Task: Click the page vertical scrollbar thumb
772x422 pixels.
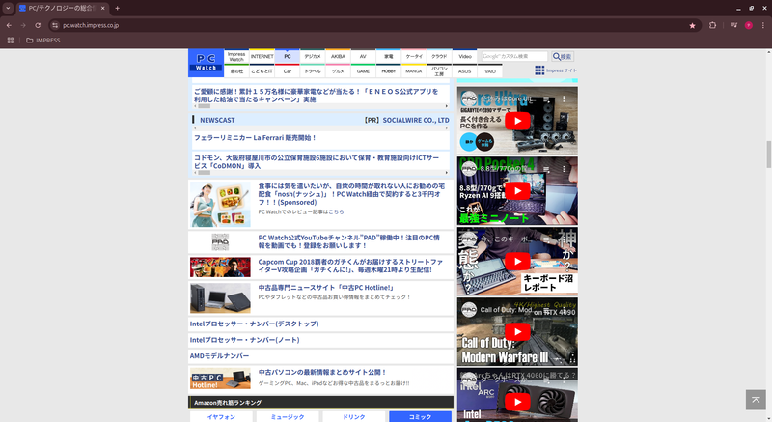Action: 768,155
